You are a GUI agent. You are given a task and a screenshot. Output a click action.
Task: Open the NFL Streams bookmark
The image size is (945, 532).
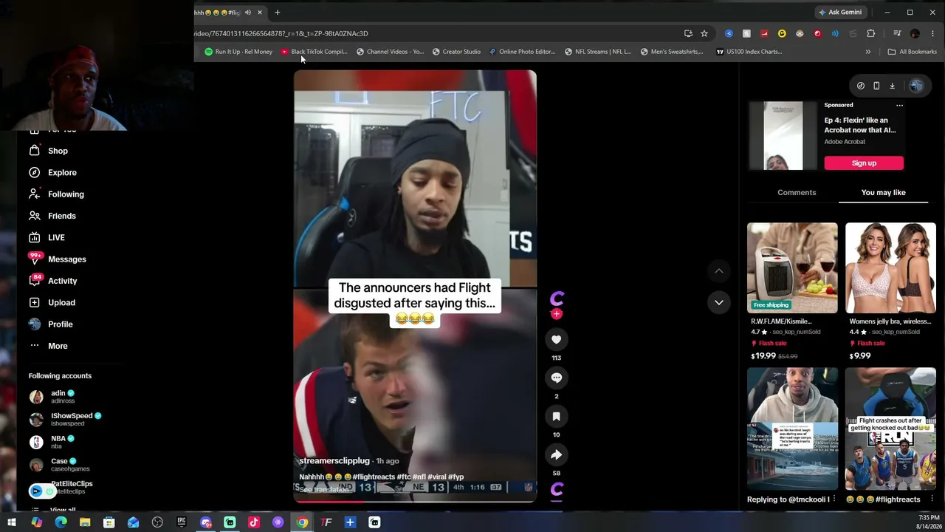click(x=598, y=52)
